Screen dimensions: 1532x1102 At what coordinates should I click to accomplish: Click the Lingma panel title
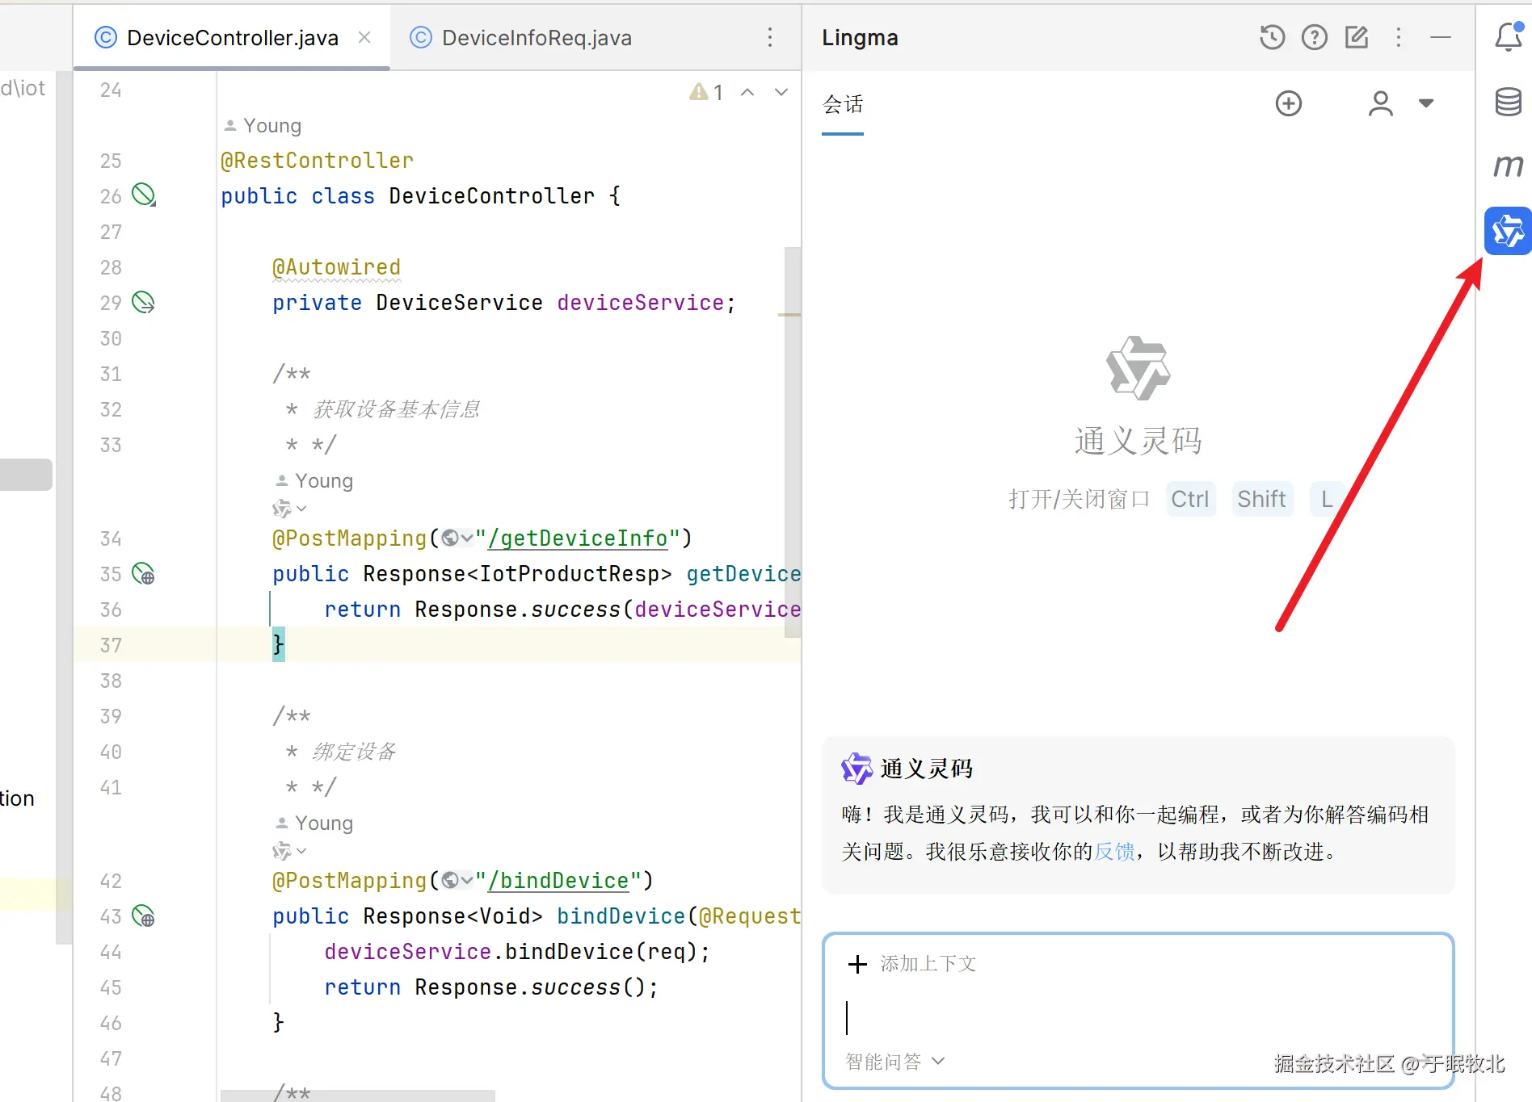[x=860, y=38]
